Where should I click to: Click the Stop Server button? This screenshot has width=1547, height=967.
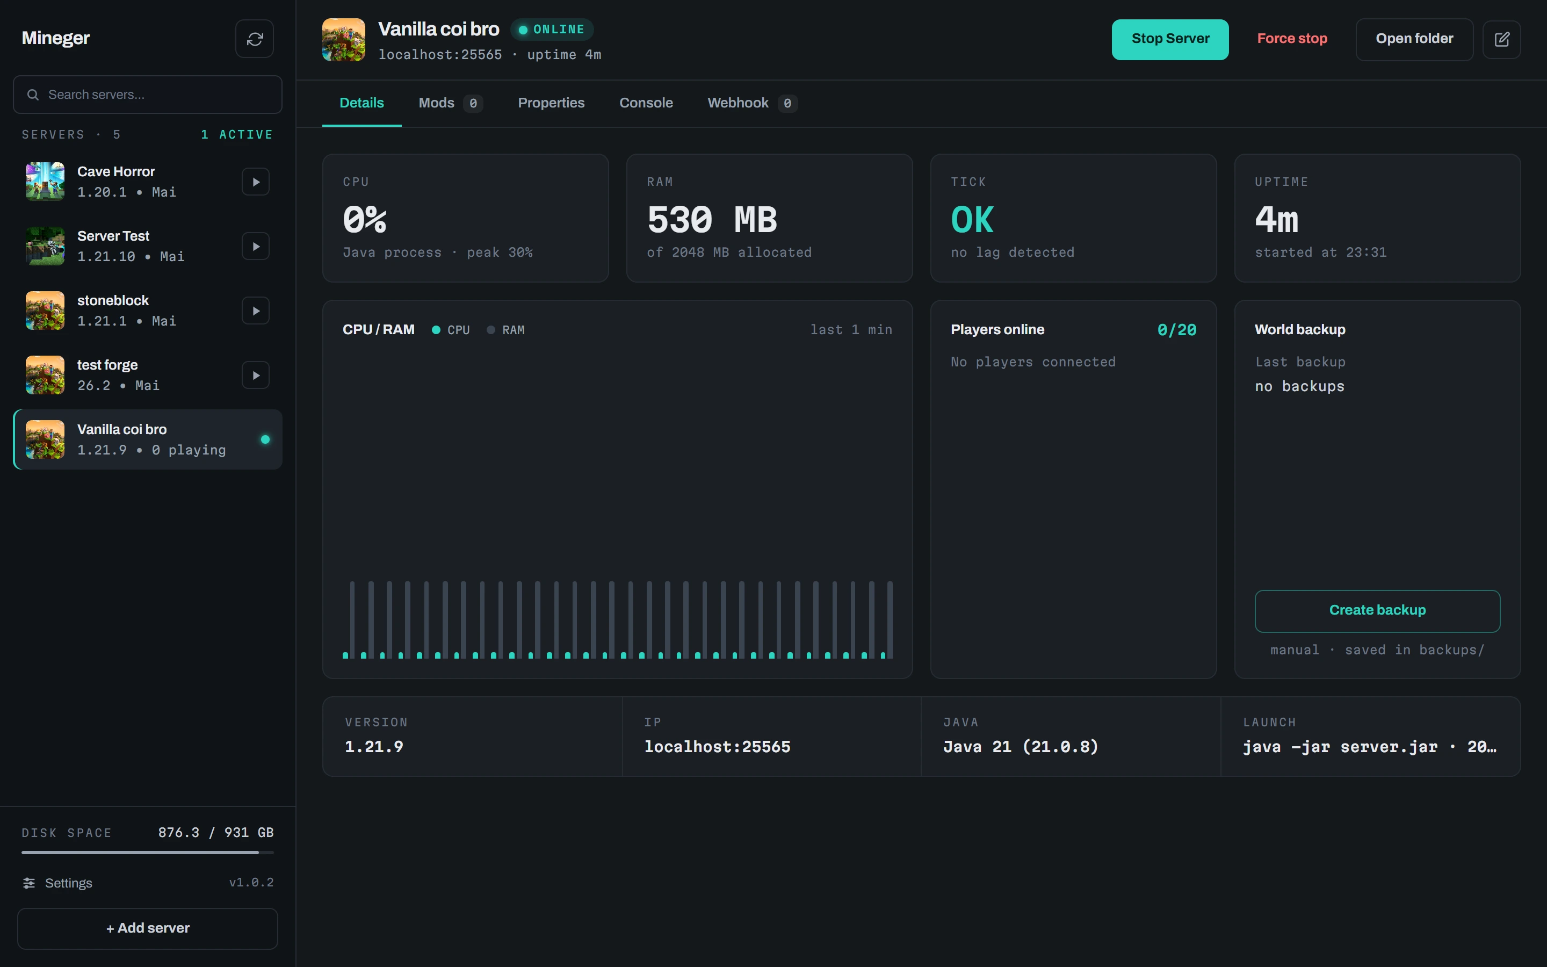pyautogui.click(x=1170, y=39)
